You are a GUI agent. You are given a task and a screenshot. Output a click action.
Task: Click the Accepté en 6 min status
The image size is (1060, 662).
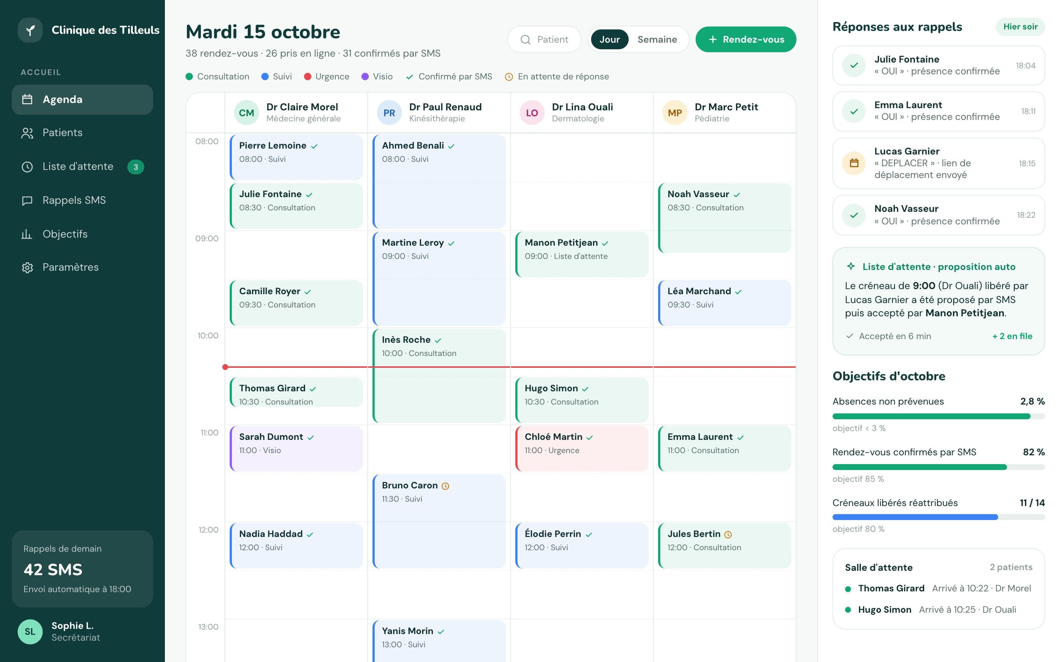tap(888, 336)
